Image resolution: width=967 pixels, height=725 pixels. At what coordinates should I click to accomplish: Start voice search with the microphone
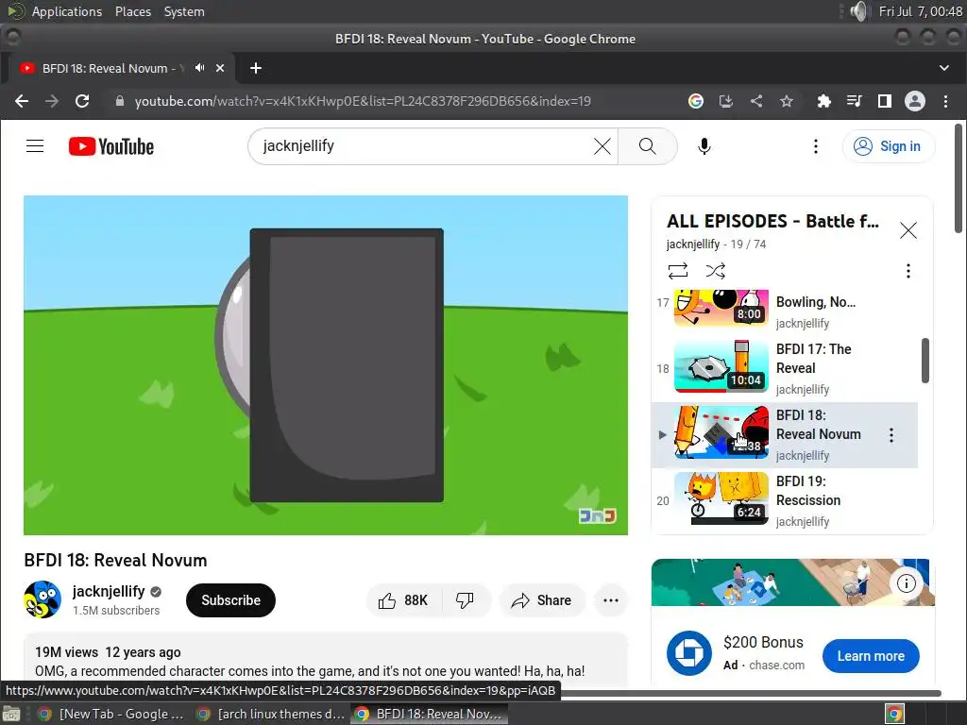(x=704, y=146)
